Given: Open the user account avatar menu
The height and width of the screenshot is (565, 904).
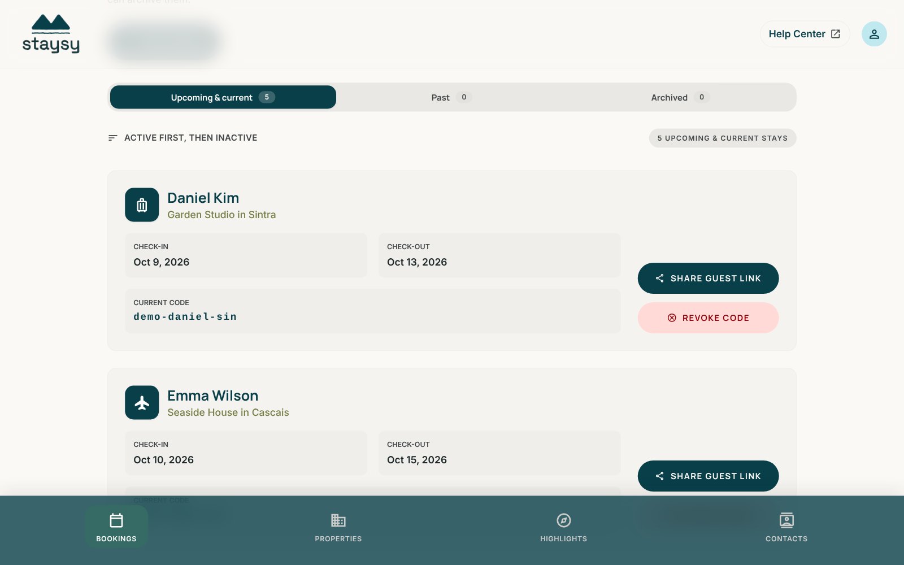Looking at the screenshot, I should point(874,34).
